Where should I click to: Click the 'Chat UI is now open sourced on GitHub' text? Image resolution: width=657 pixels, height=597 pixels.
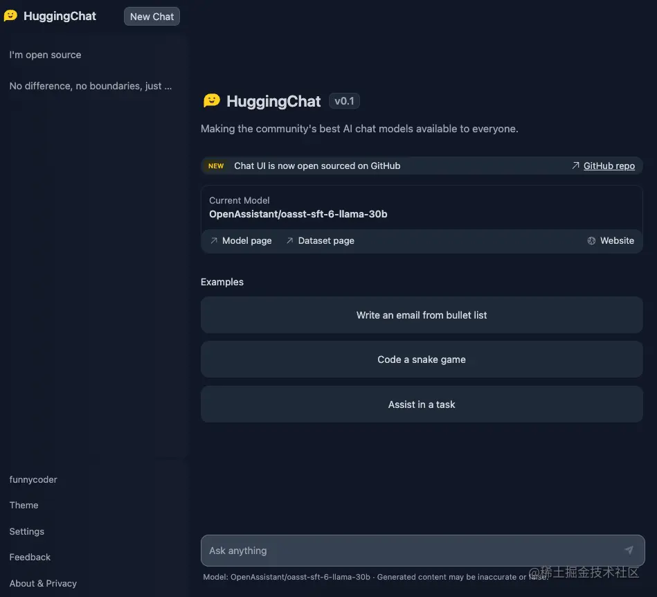317,166
